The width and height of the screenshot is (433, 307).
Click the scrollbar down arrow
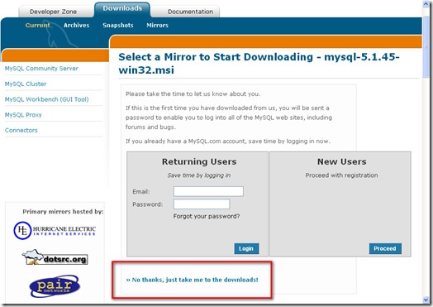coord(426,300)
